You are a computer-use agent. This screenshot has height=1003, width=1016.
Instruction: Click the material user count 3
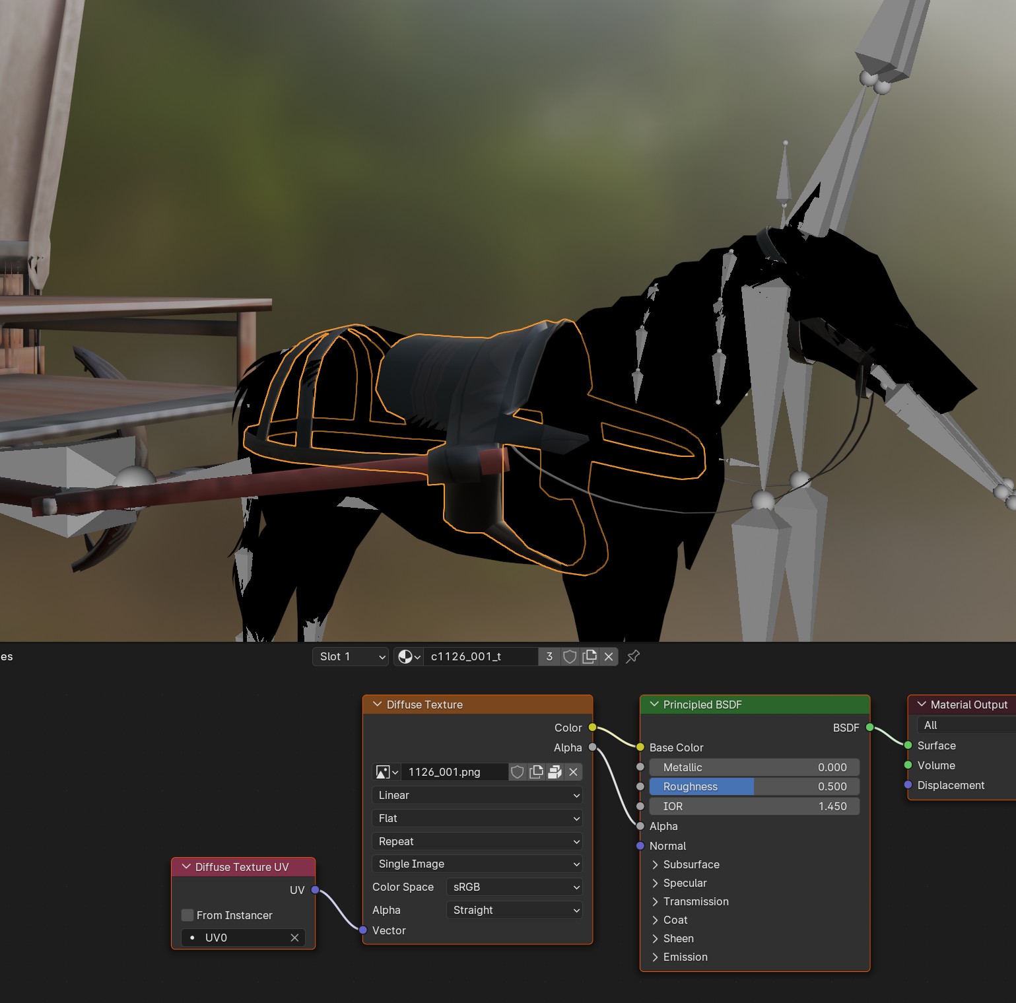[549, 656]
